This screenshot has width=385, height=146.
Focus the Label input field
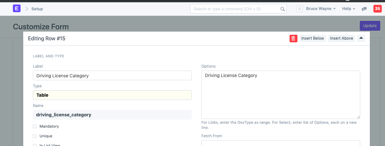pyautogui.click(x=112, y=75)
